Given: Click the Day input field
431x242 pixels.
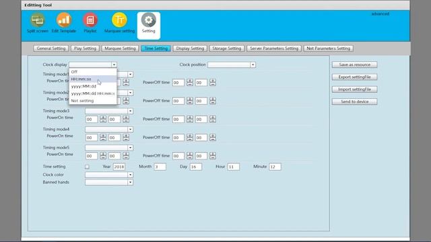Looking at the screenshot, I should pyautogui.click(x=196, y=167).
